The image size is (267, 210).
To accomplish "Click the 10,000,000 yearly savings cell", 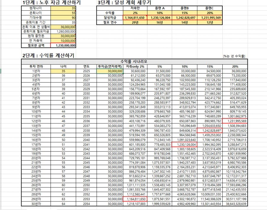I will coord(63,41).
